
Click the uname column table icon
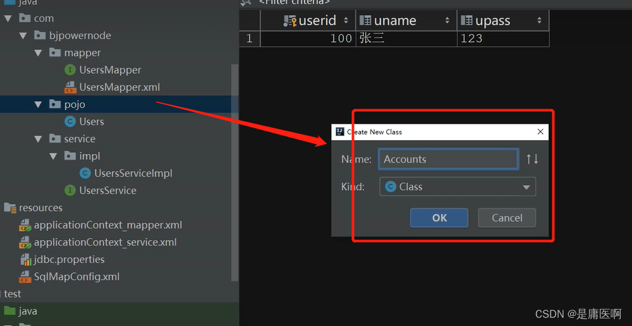pyautogui.click(x=365, y=21)
